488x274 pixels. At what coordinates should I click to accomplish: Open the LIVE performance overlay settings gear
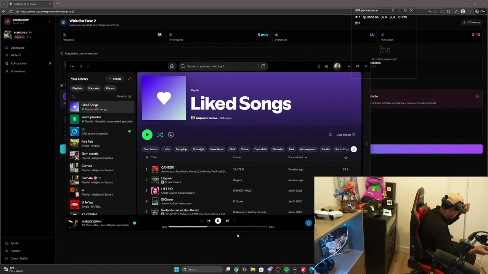click(405, 10)
